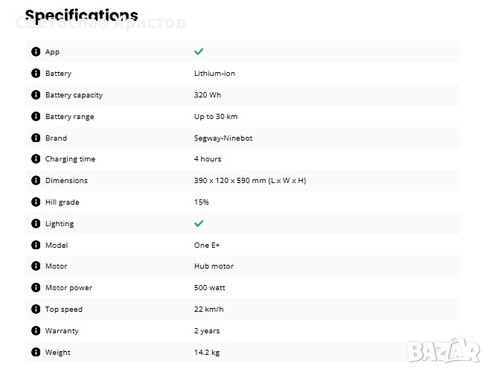Click the info icon beside App
The width and height of the screenshot is (489, 372).
point(35,52)
